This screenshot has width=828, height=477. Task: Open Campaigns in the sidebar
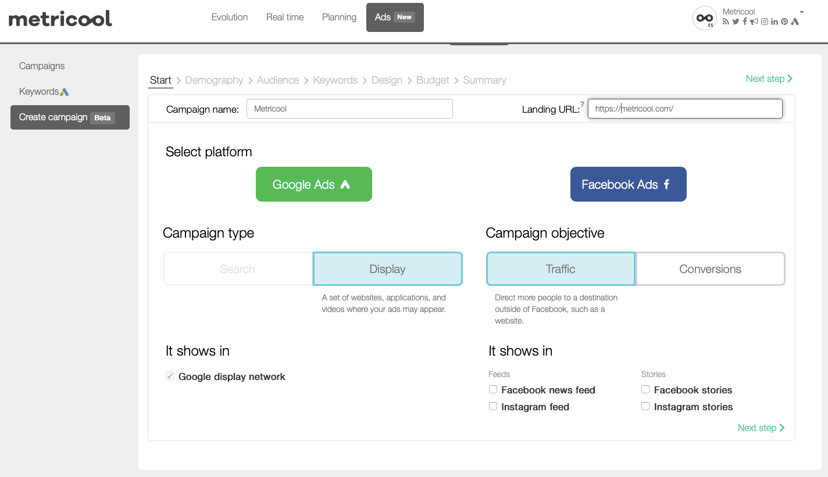pos(42,66)
